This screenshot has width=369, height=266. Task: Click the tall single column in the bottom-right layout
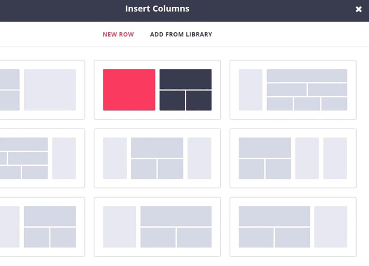[330, 227]
